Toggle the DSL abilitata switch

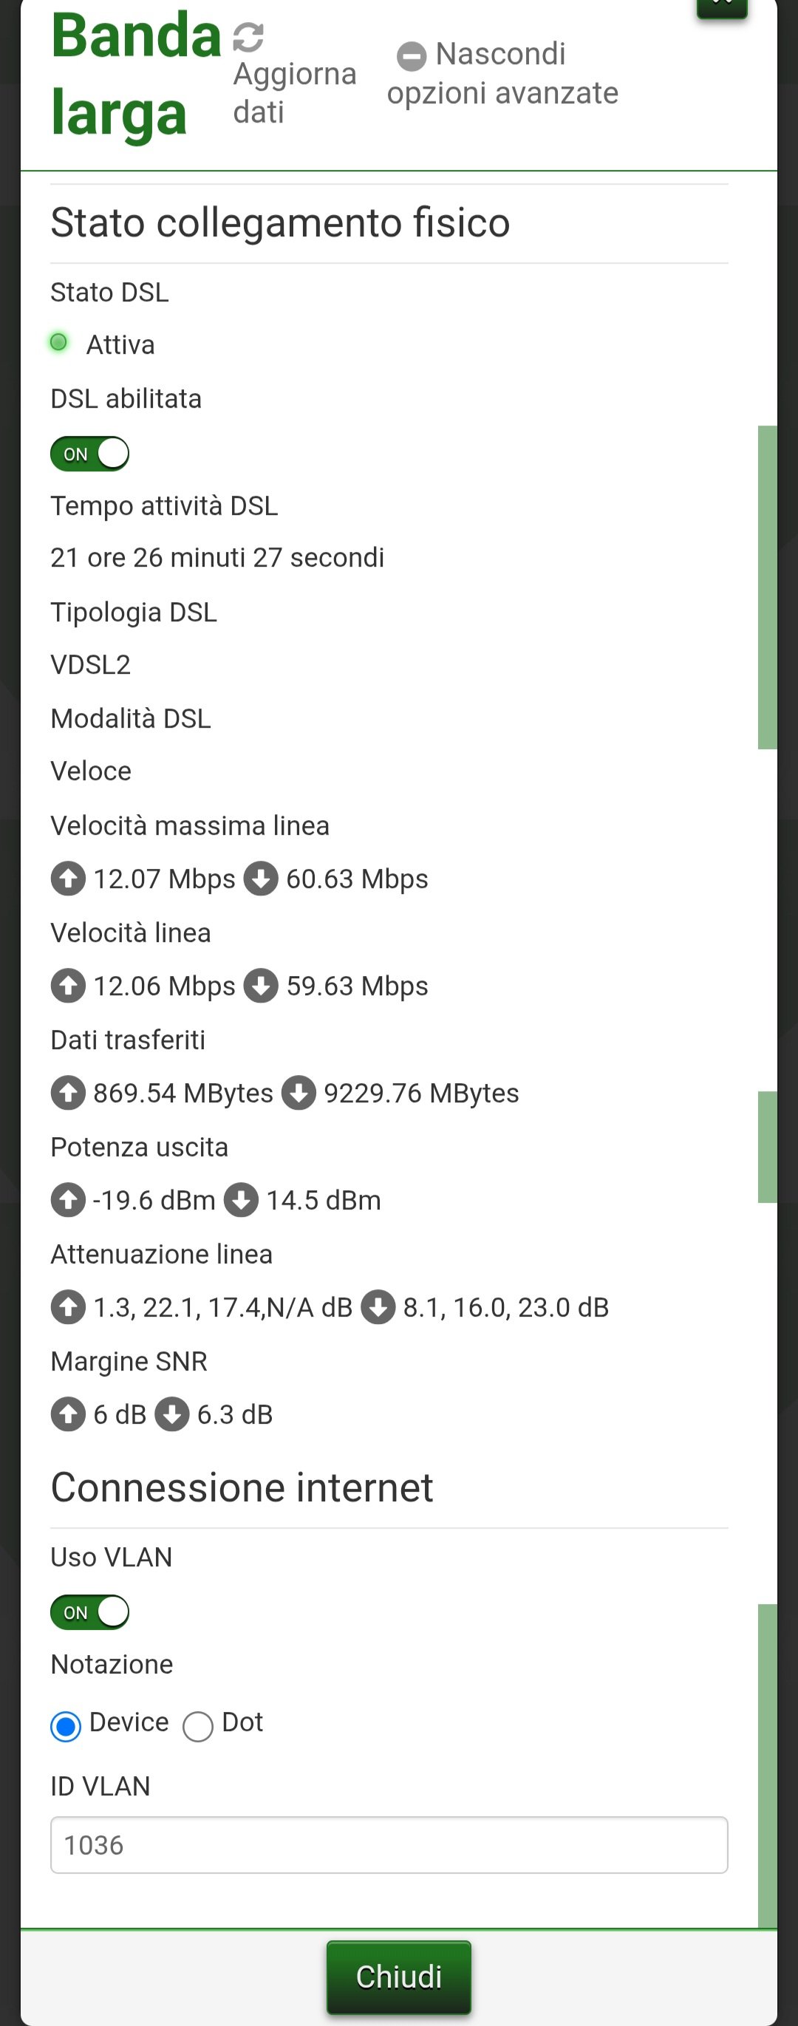click(x=89, y=454)
